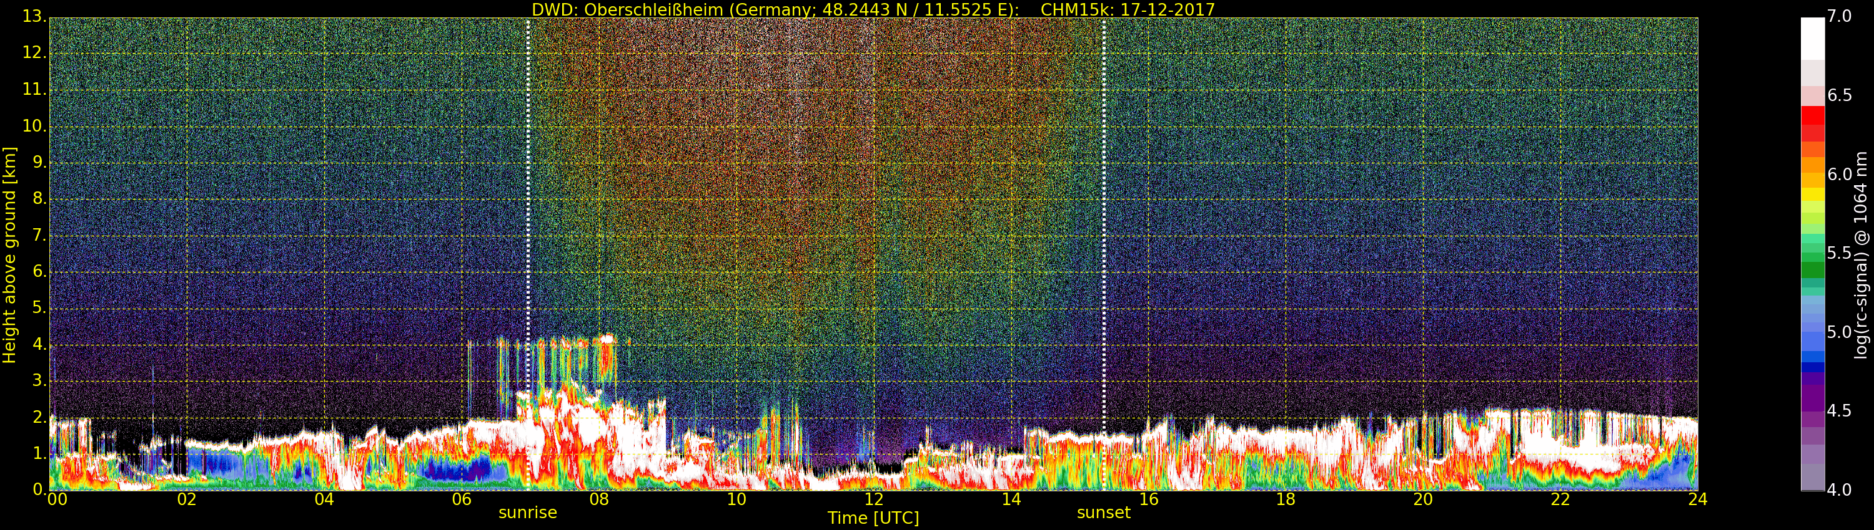This screenshot has width=1874, height=530.
Task: Select the 'Height above ground [km]' axis label
Action: point(9,254)
